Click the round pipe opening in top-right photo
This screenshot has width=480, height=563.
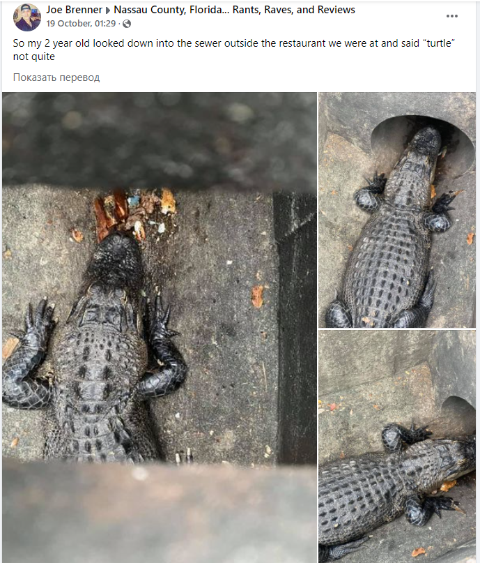[423, 144]
